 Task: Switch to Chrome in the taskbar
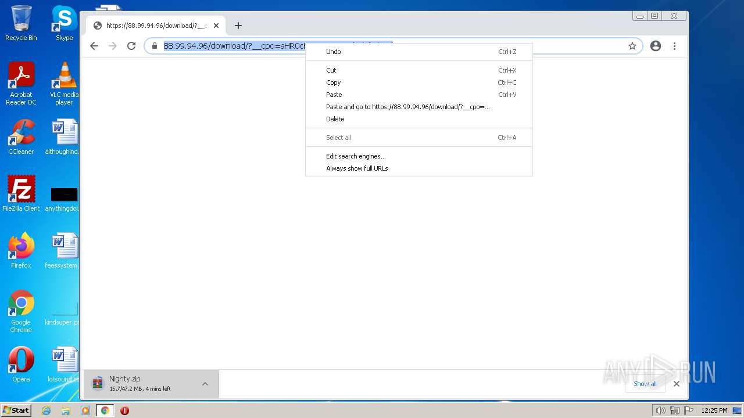(x=105, y=410)
